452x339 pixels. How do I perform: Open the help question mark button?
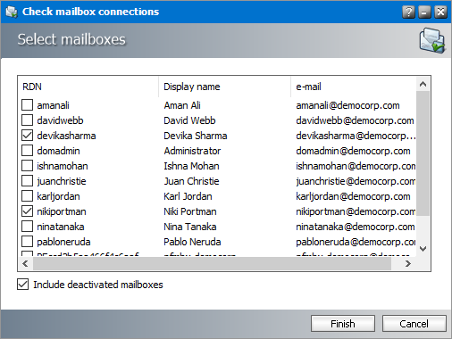pos(408,12)
